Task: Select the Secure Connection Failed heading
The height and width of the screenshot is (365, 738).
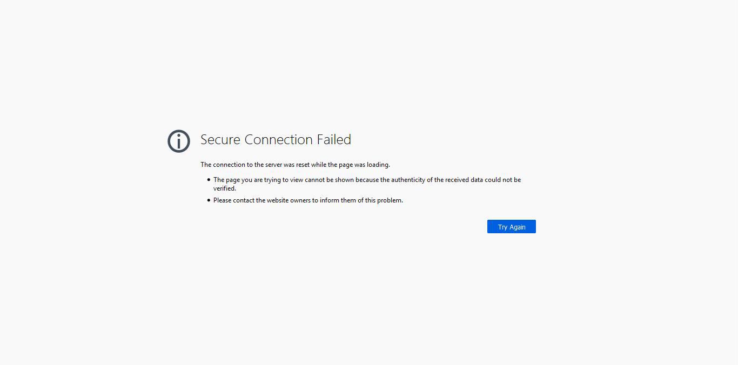Action: tap(276, 139)
